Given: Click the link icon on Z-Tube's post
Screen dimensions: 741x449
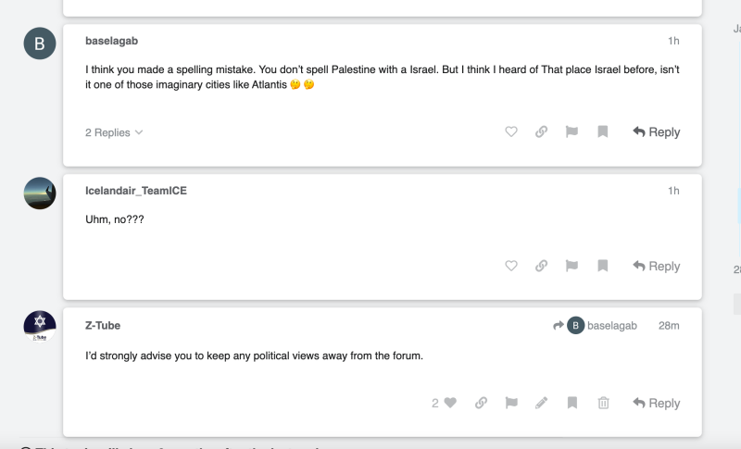Looking at the screenshot, I should [481, 403].
